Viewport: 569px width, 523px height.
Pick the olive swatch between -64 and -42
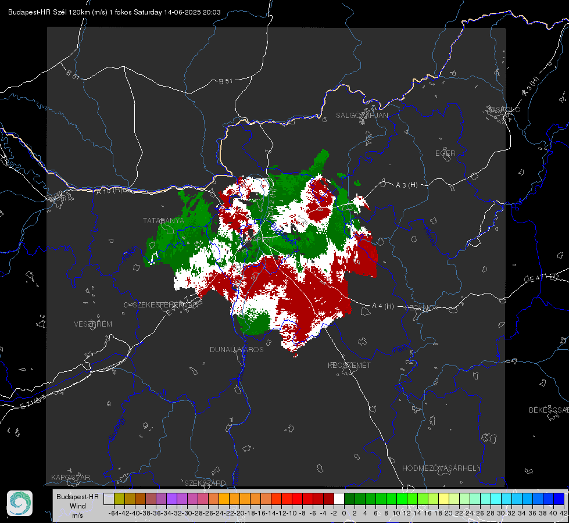click(x=119, y=499)
